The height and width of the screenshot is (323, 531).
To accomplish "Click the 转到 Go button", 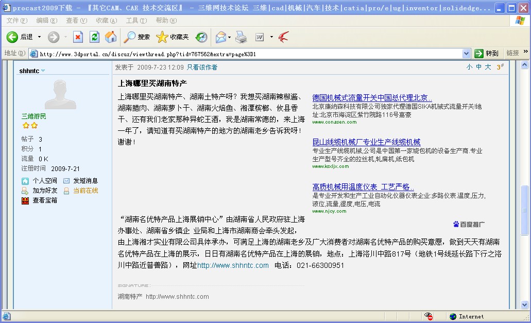I will click(487, 54).
